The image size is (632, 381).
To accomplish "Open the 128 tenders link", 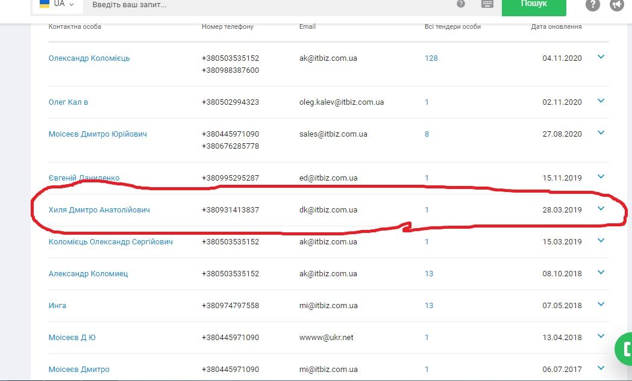I will (x=431, y=58).
